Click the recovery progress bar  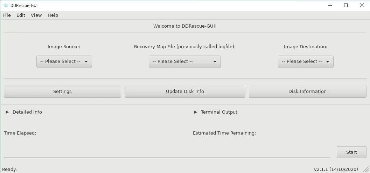[x=167, y=157]
